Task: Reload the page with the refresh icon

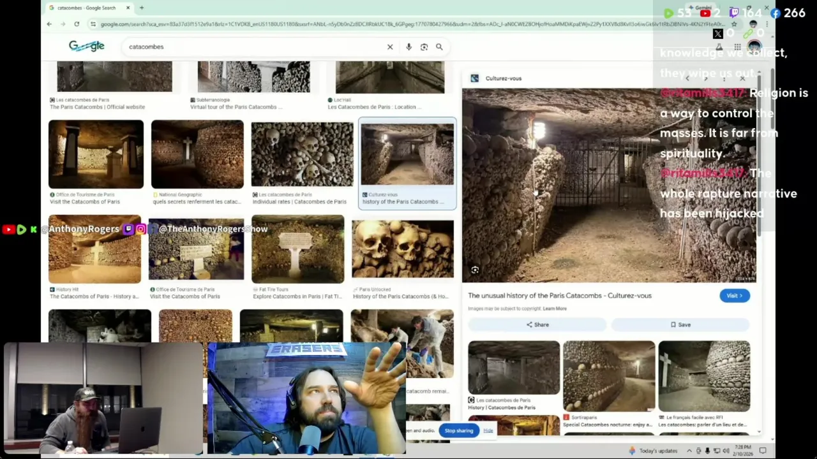Action: point(77,24)
